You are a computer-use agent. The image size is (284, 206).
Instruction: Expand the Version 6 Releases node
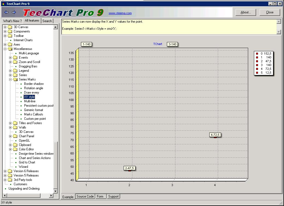(x=5, y=171)
